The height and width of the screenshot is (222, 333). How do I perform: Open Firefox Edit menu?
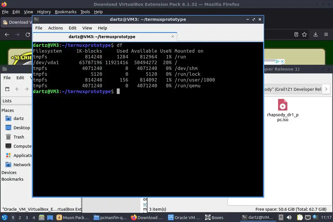(16, 12)
